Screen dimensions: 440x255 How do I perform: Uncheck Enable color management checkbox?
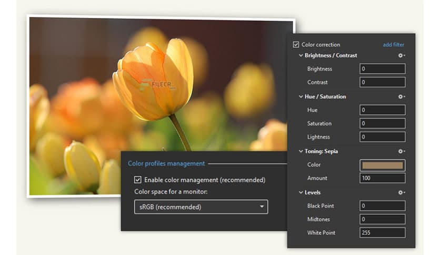pos(137,180)
